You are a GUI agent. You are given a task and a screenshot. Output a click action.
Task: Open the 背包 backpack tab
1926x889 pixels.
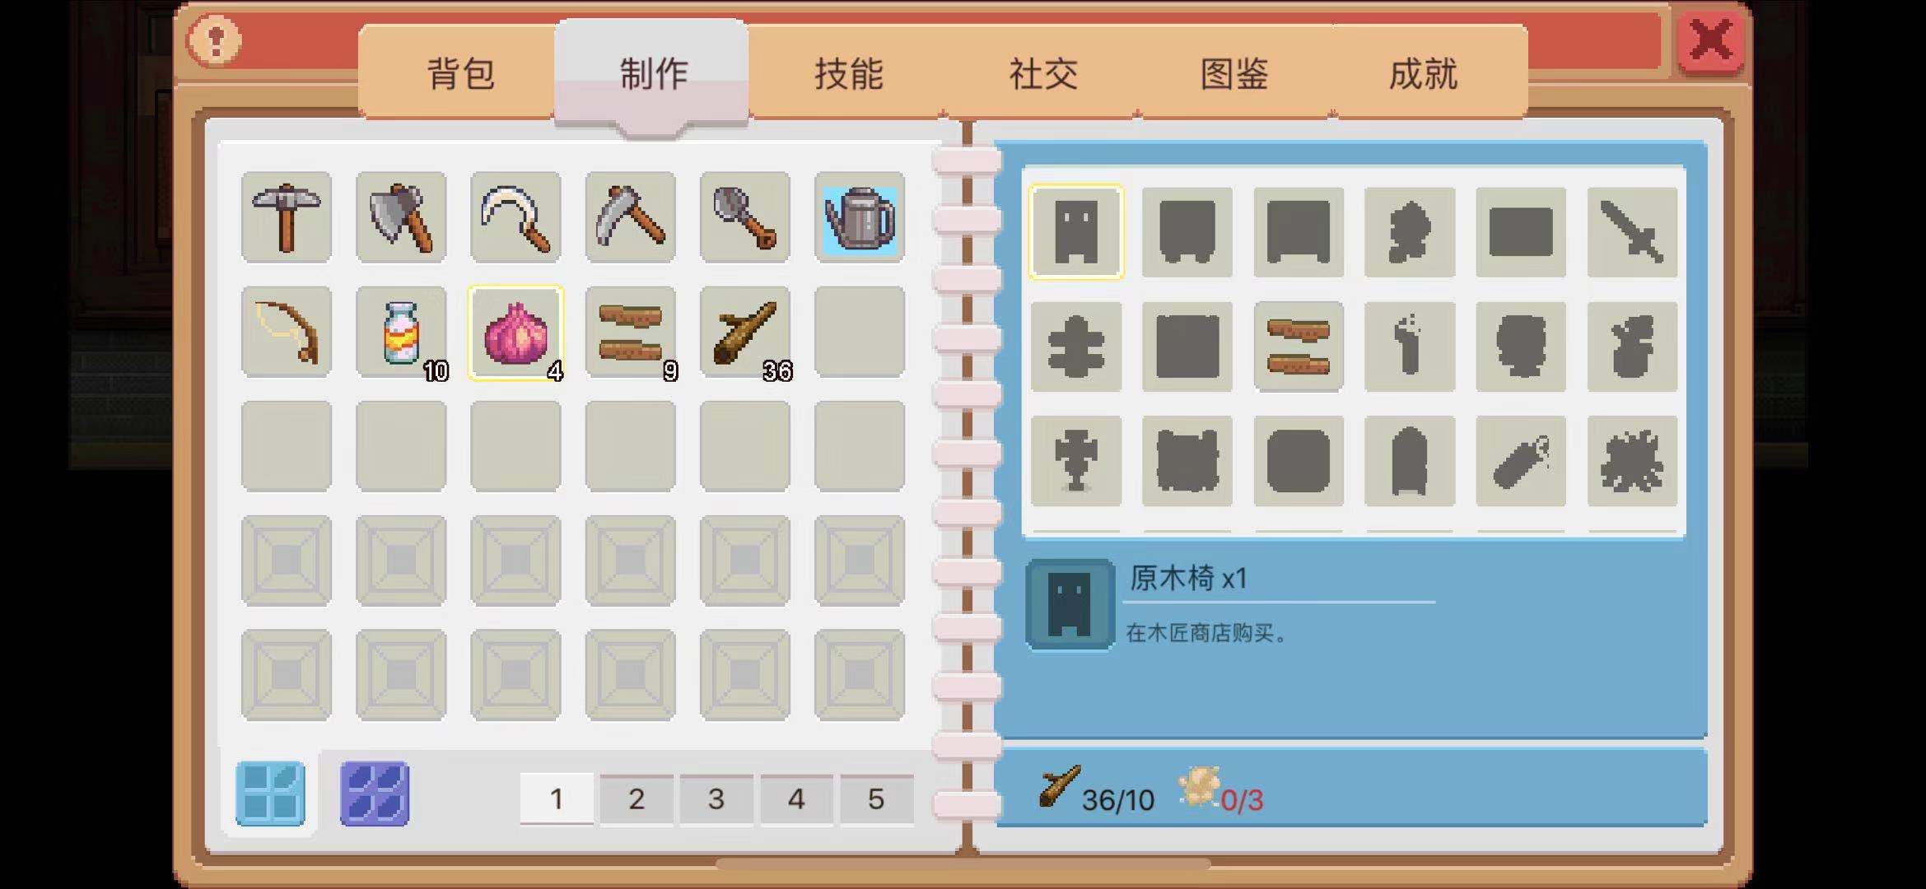[x=459, y=73]
